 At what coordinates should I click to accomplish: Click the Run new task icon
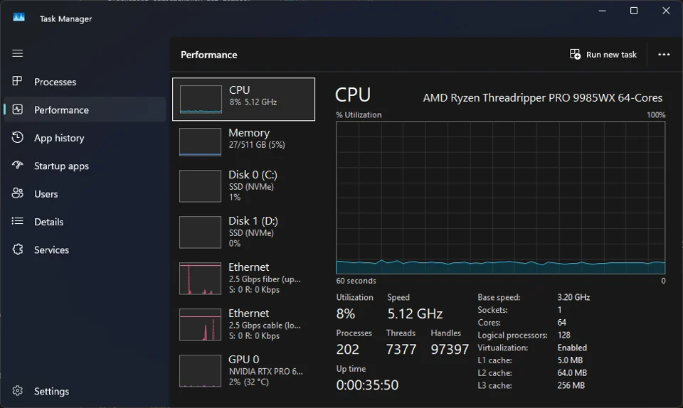coord(575,54)
